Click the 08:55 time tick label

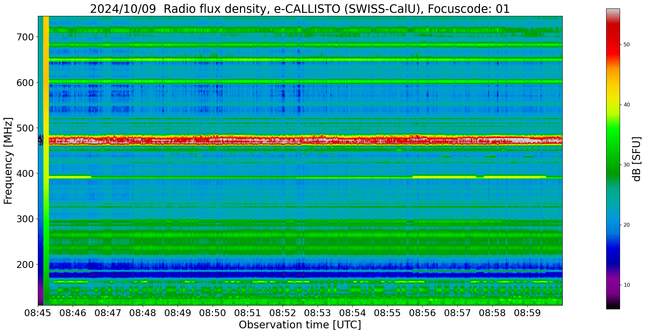pyautogui.click(x=388, y=313)
